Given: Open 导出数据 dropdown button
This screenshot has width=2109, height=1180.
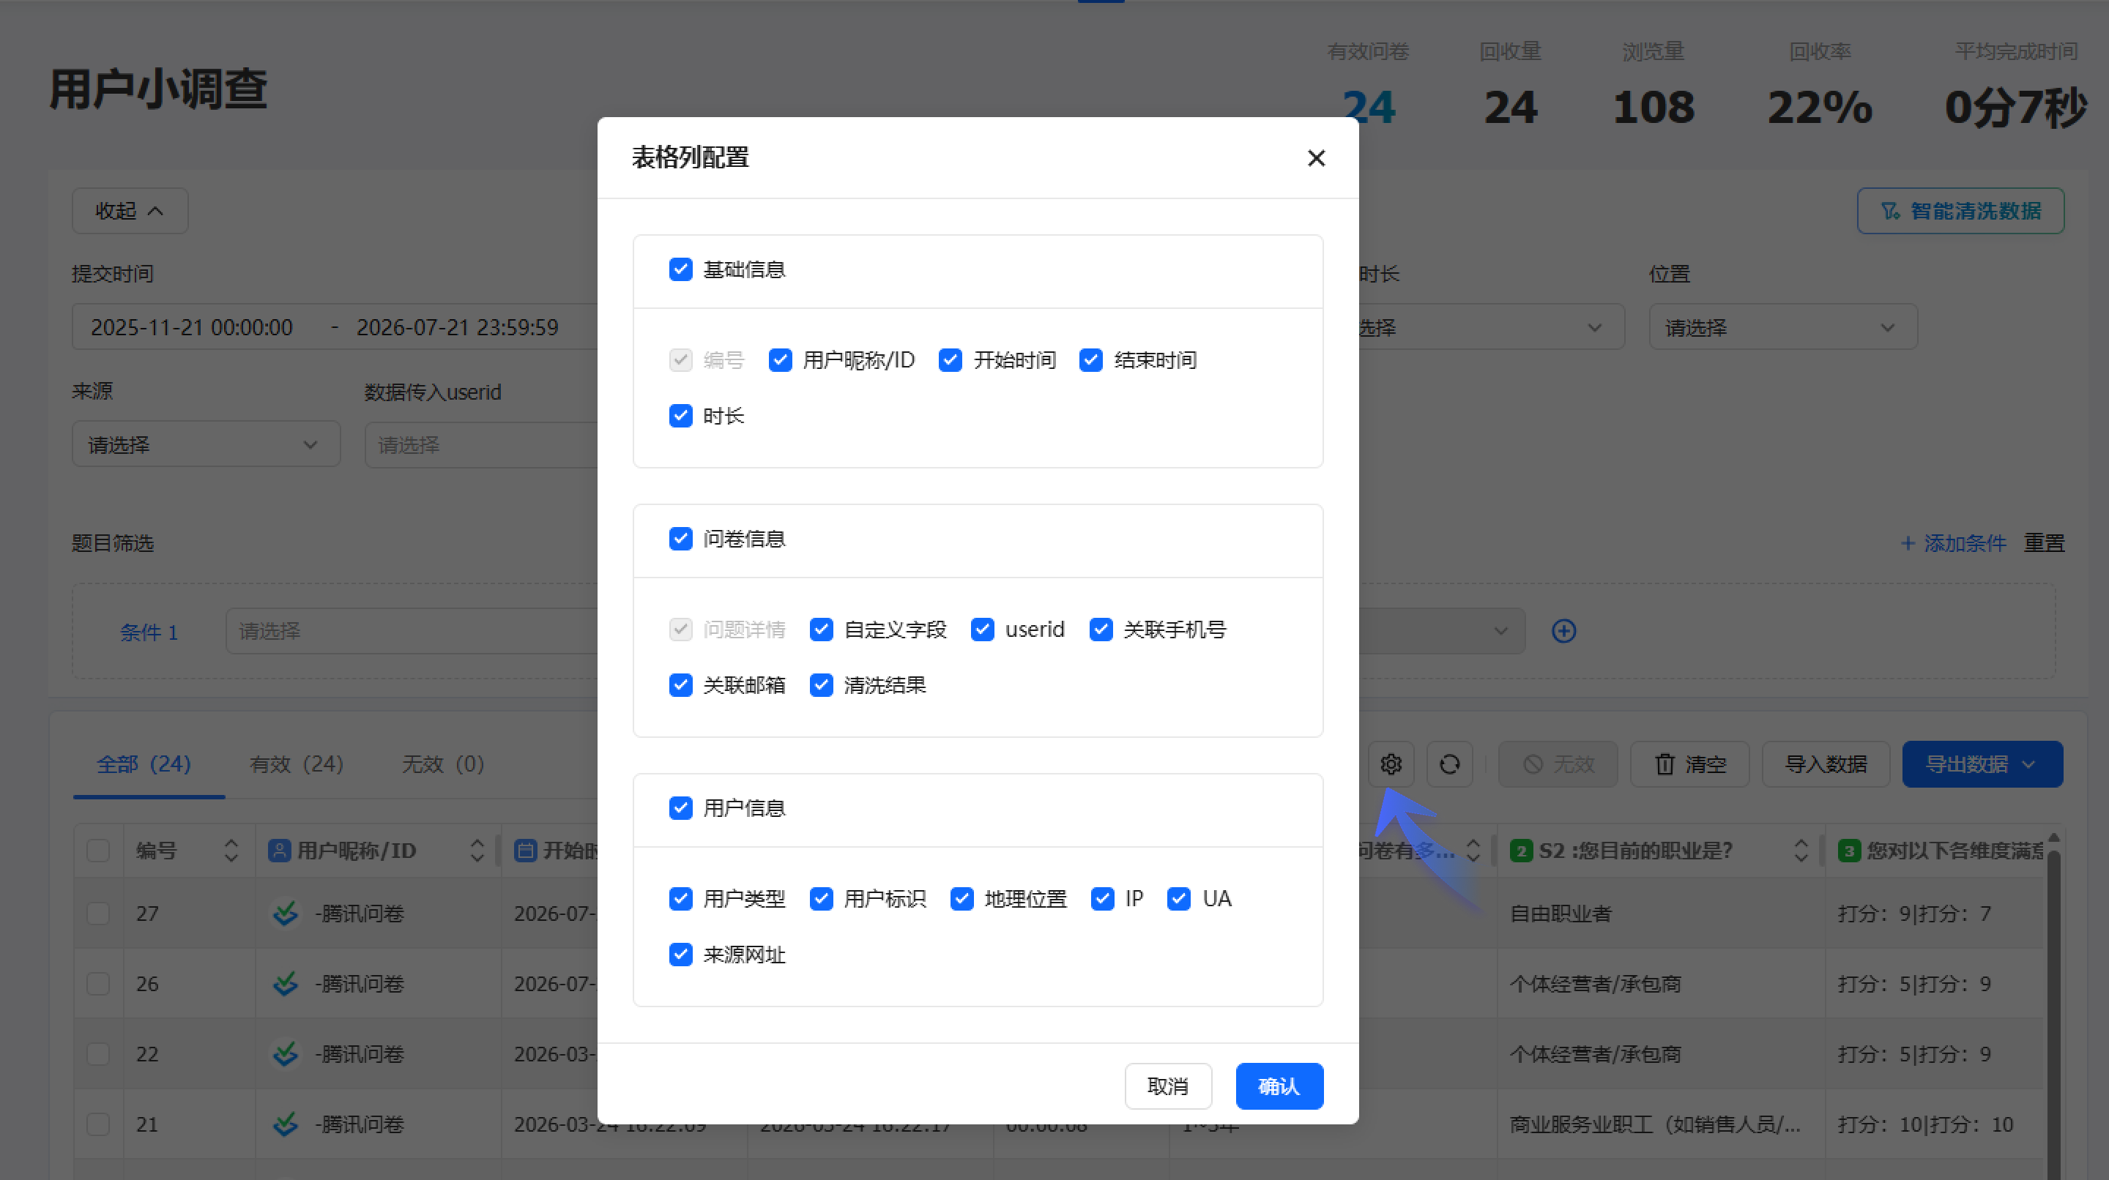Looking at the screenshot, I should coord(1982,763).
